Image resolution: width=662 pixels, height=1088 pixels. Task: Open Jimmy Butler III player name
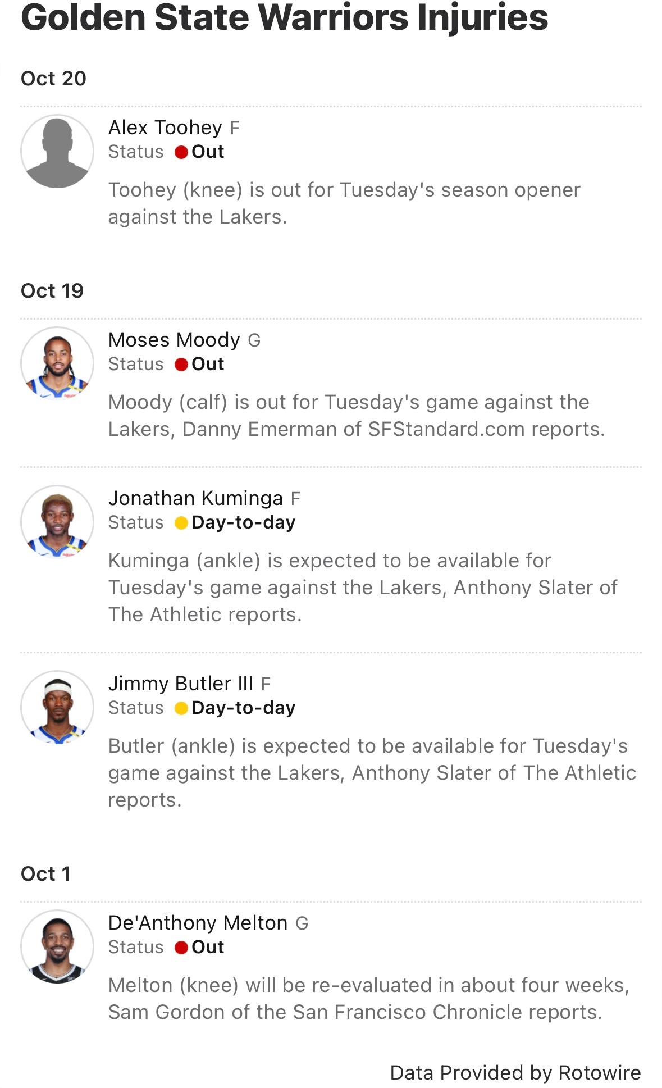tap(180, 684)
